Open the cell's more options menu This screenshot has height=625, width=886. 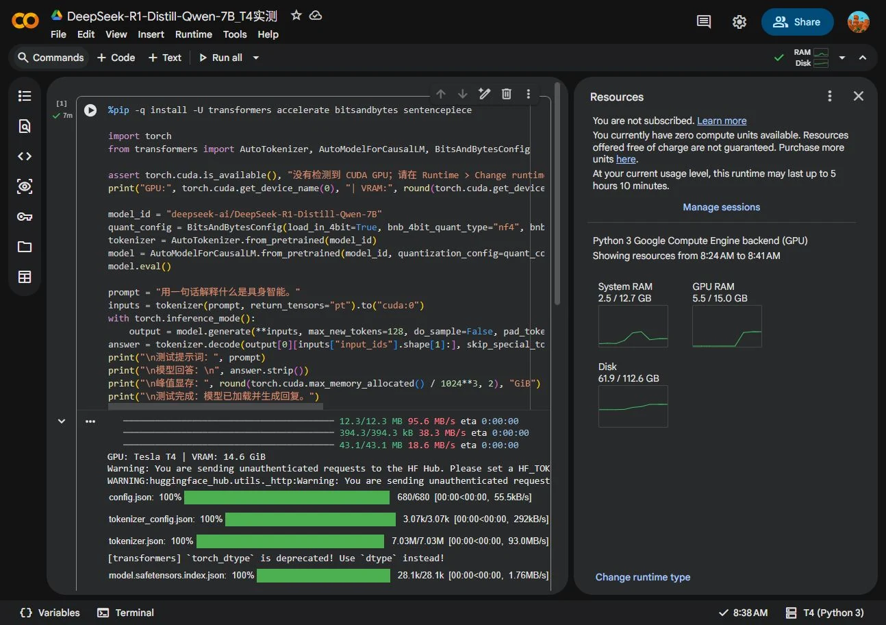529,94
